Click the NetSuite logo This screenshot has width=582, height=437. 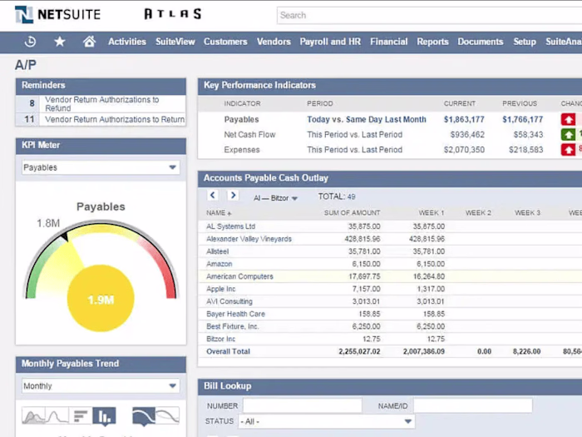[57, 14]
